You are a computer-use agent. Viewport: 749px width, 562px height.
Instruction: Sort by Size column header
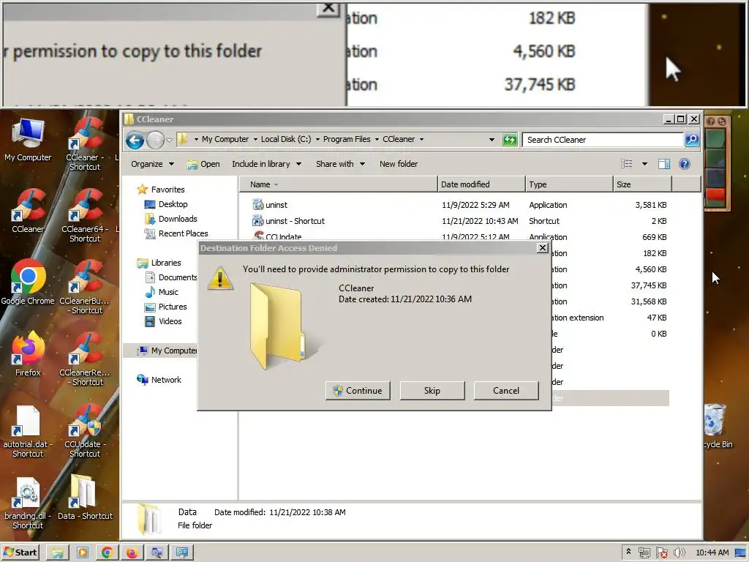[642, 184]
